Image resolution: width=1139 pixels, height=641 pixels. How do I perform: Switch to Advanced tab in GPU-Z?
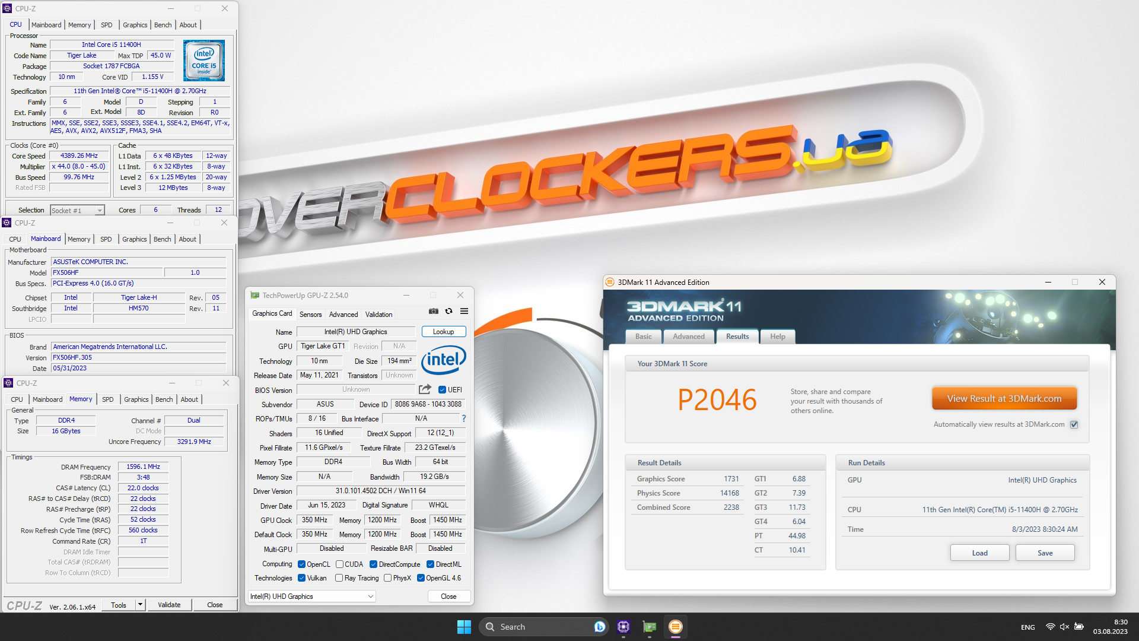click(343, 315)
